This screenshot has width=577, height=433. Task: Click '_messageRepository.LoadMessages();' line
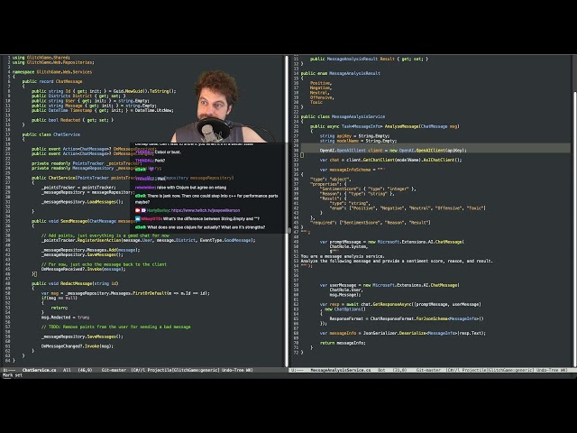(x=82, y=202)
